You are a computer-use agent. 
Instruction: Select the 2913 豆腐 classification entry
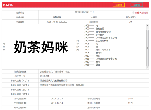(x=92, y=65)
